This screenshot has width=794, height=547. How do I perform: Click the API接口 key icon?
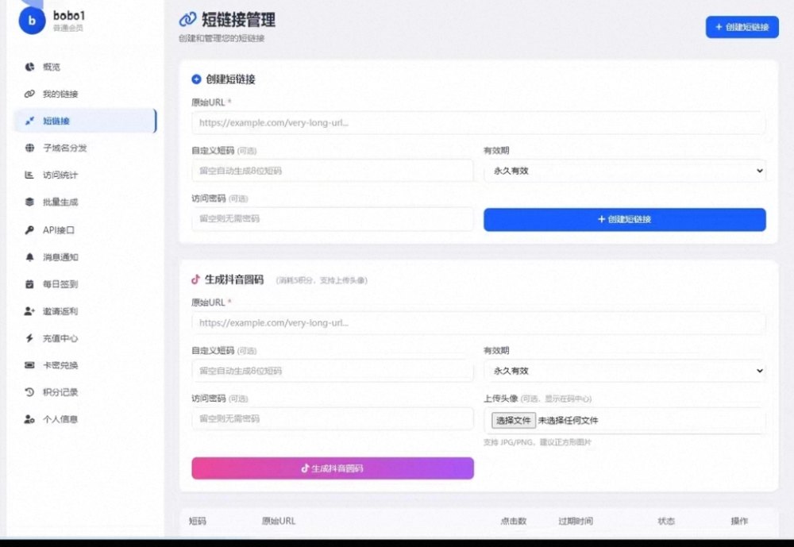pos(29,230)
